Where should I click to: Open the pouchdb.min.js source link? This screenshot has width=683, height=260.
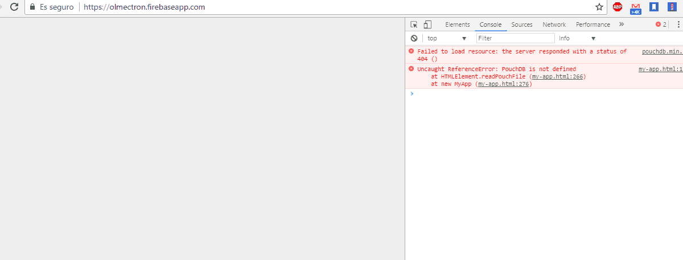pos(662,51)
